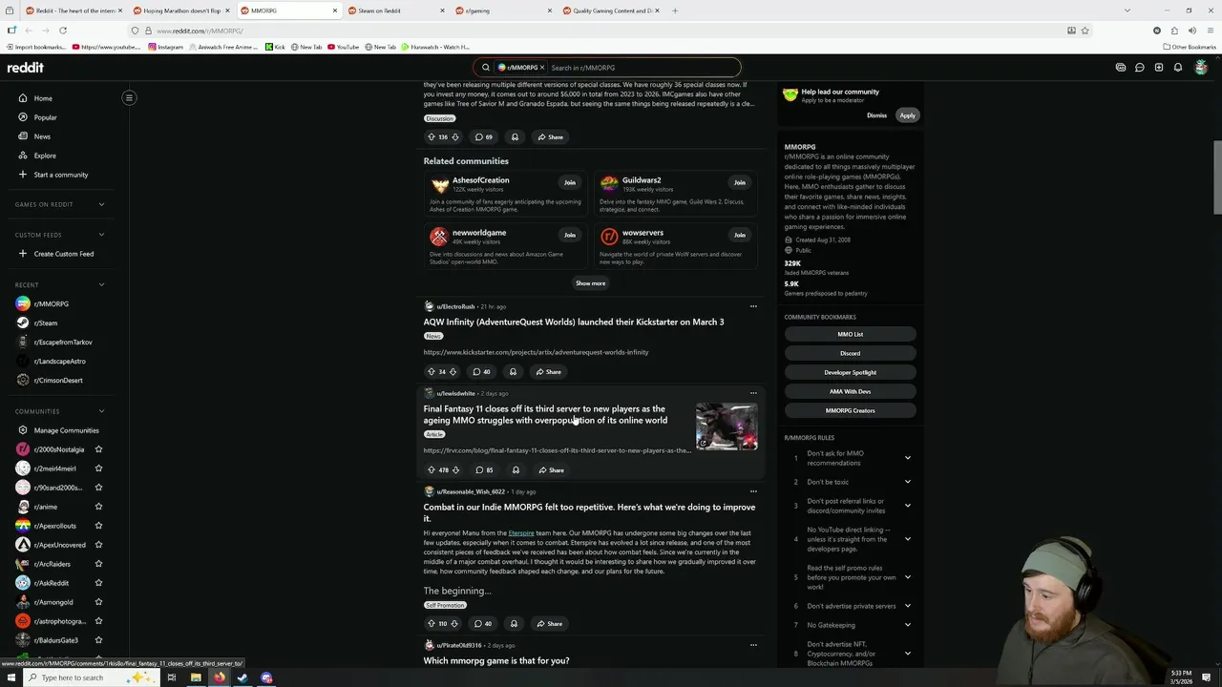Apply to be a moderator

pos(907,115)
